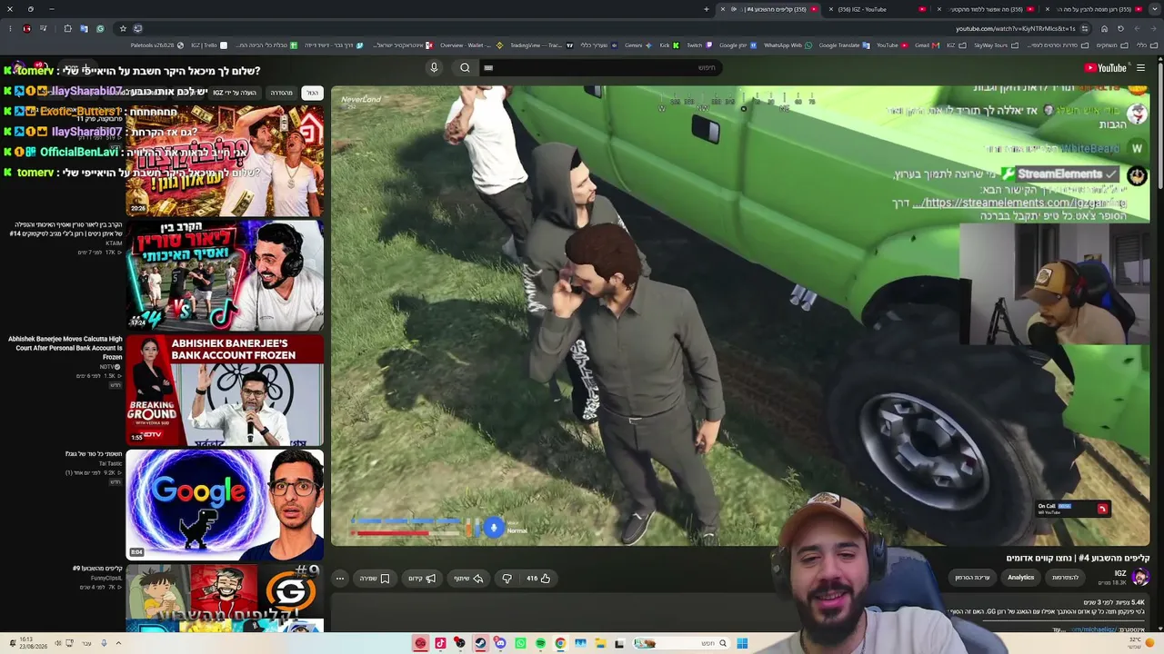Expand the description with the עוד link
Viewport: 1164px width, 654px height.
pos(1058,629)
